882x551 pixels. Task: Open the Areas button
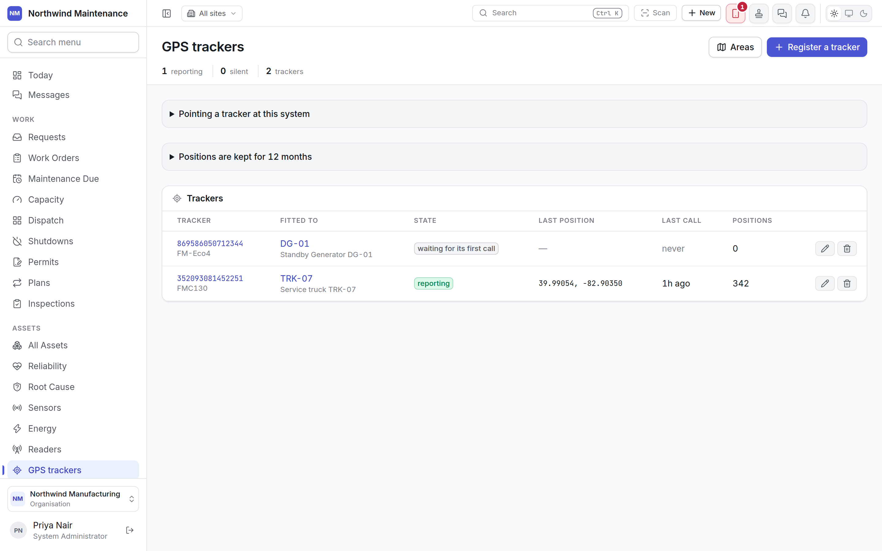click(735, 47)
